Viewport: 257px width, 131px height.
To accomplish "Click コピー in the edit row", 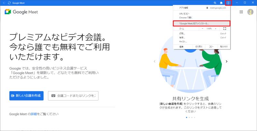I will (211, 47).
